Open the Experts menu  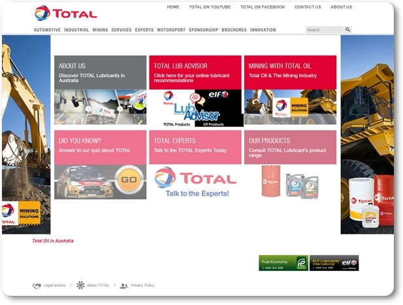144,30
